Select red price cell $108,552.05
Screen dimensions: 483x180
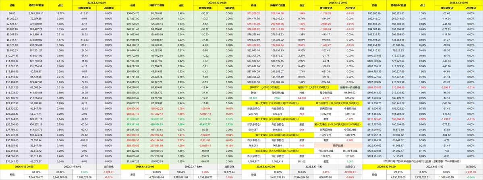pos(374,87)
